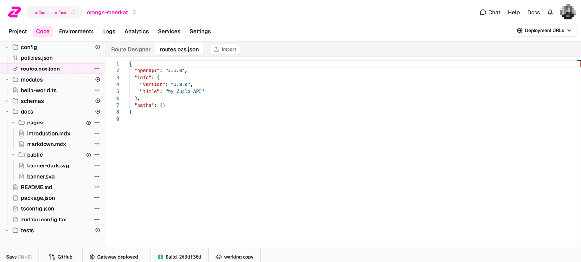Open more options for public folder
This screenshot has height=262, width=581.
tap(97, 155)
